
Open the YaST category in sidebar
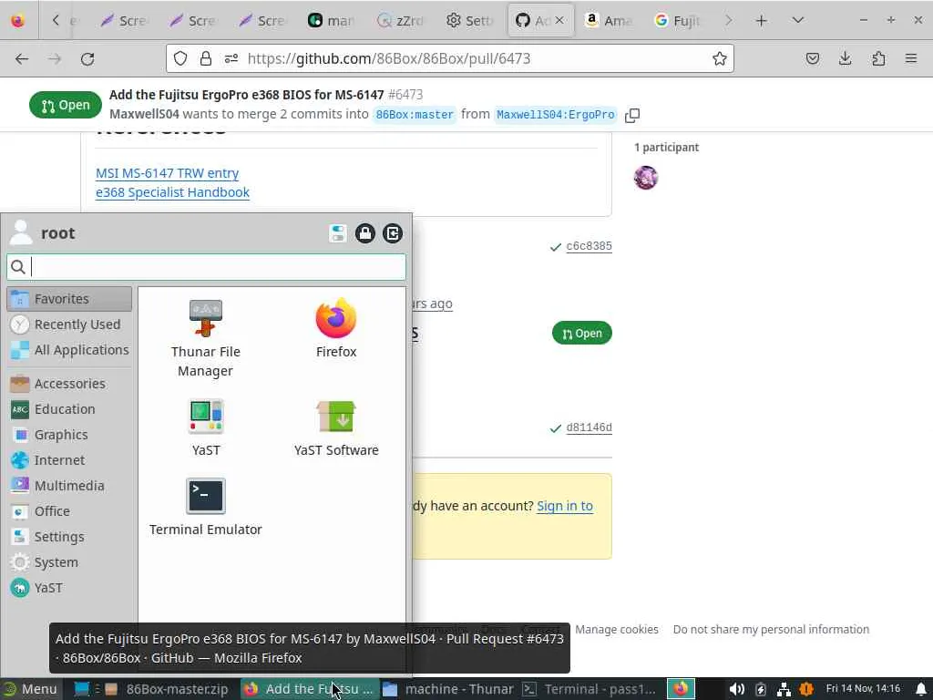pos(69,588)
